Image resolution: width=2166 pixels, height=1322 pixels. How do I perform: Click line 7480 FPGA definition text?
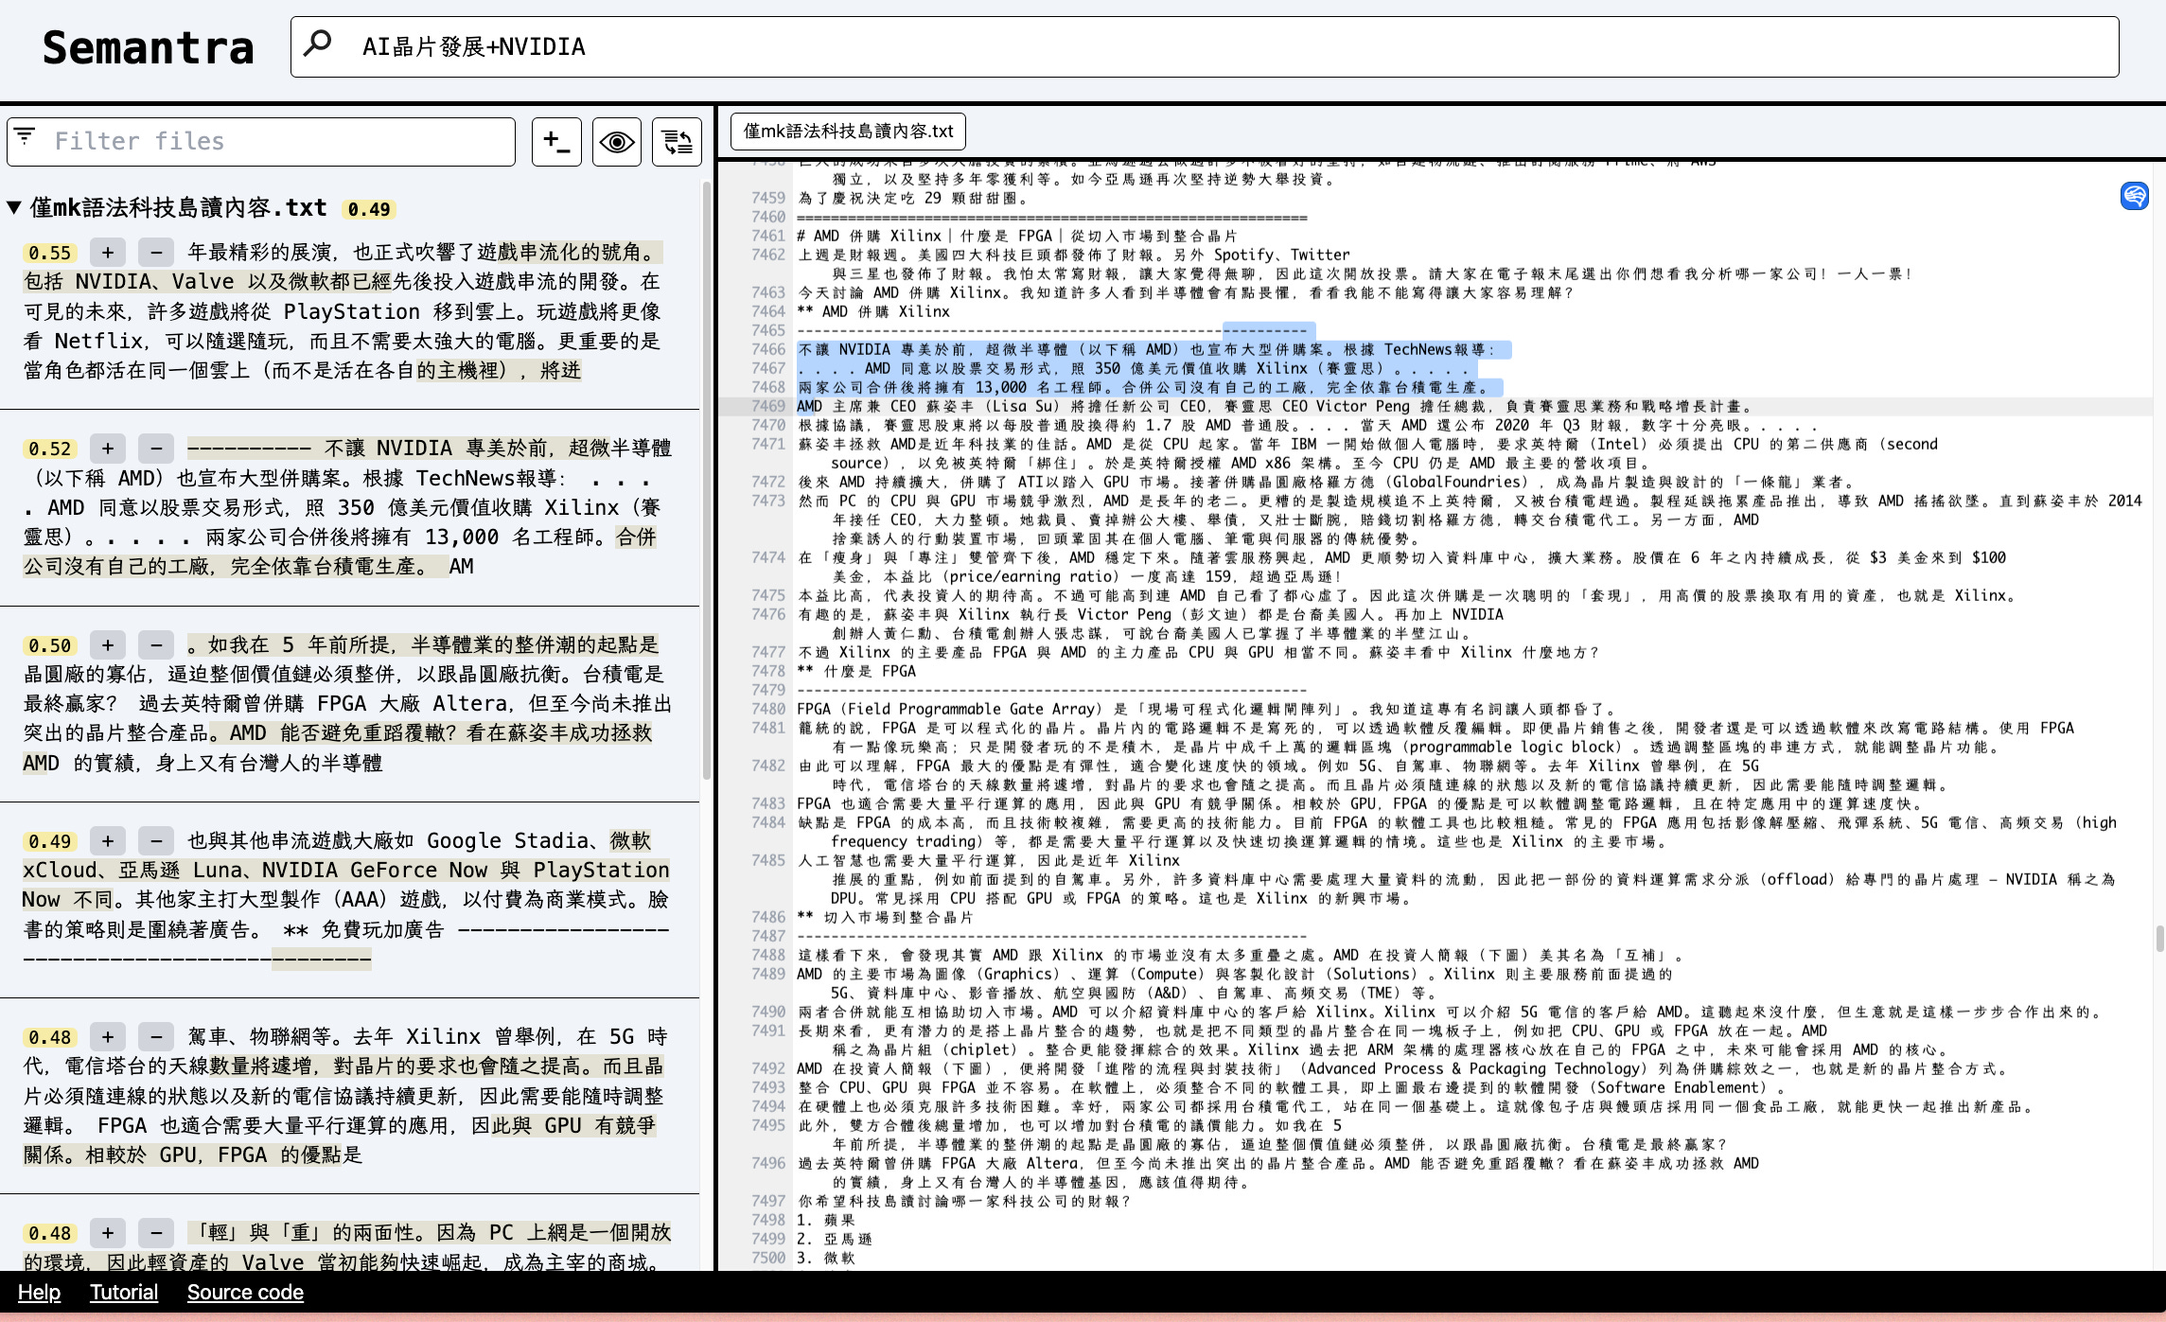click(x=1207, y=709)
